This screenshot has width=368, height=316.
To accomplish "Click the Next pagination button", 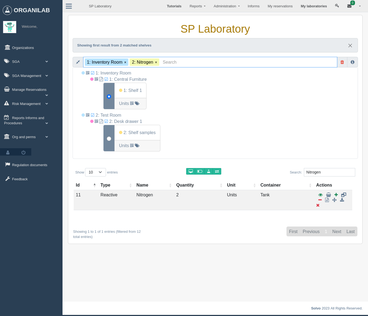I will point(337,231).
